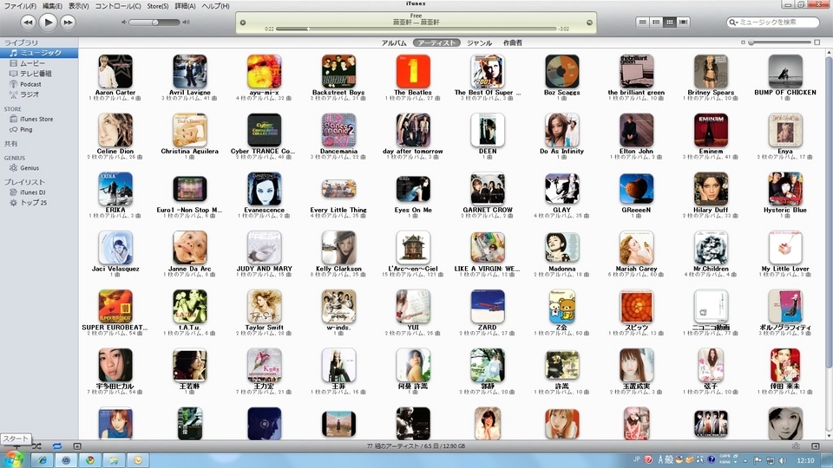This screenshot has height=468, width=833.
Task: Adjust the volume slider knob
Action: tap(155, 23)
